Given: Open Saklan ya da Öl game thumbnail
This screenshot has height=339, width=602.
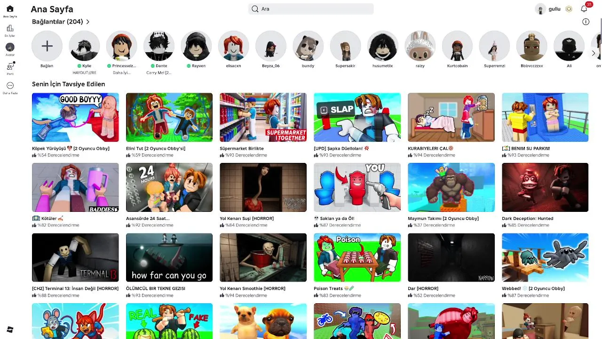Looking at the screenshot, I should click(x=357, y=187).
